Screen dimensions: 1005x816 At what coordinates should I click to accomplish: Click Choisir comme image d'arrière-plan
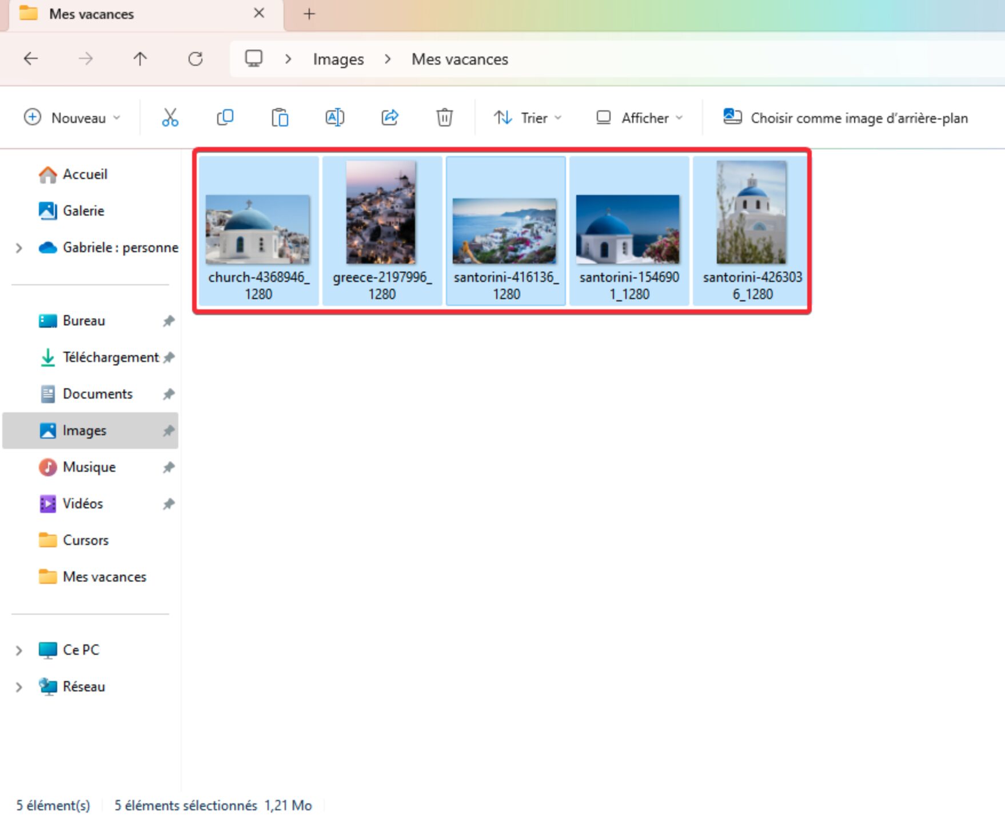[846, 118]
